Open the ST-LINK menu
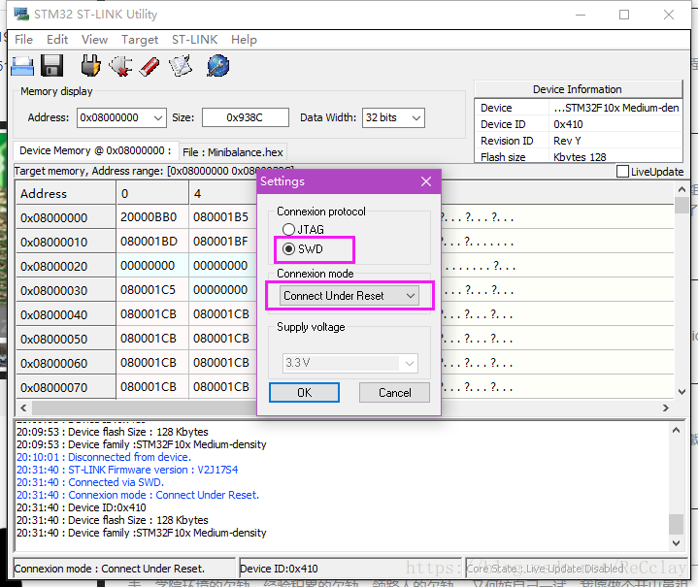 (x=194, y=40)
